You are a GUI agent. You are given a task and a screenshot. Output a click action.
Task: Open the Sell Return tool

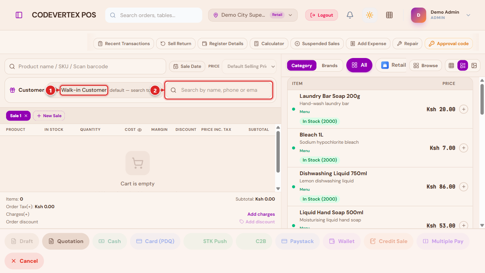click(176, 44)
